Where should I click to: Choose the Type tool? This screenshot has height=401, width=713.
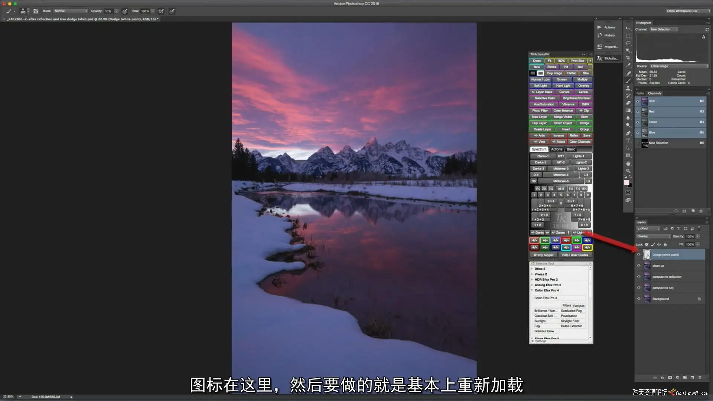tap(628, 140)
